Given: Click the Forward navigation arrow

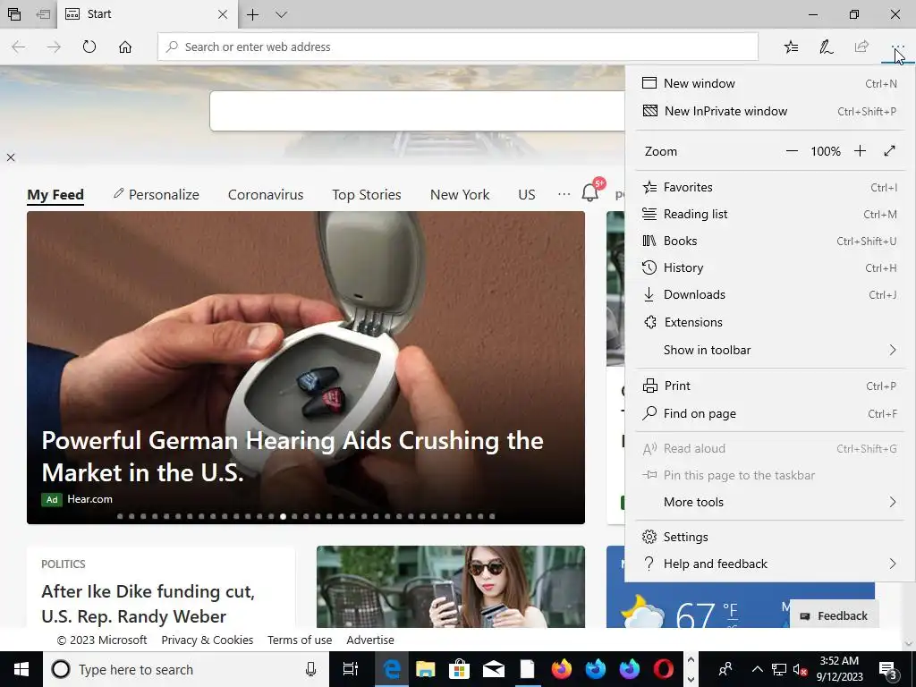Looking at the screenshot, I should [54, 47].
